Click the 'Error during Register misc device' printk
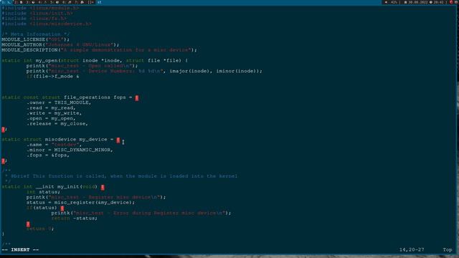Screen dimensions: 459x258 click(x=141, y=213)
